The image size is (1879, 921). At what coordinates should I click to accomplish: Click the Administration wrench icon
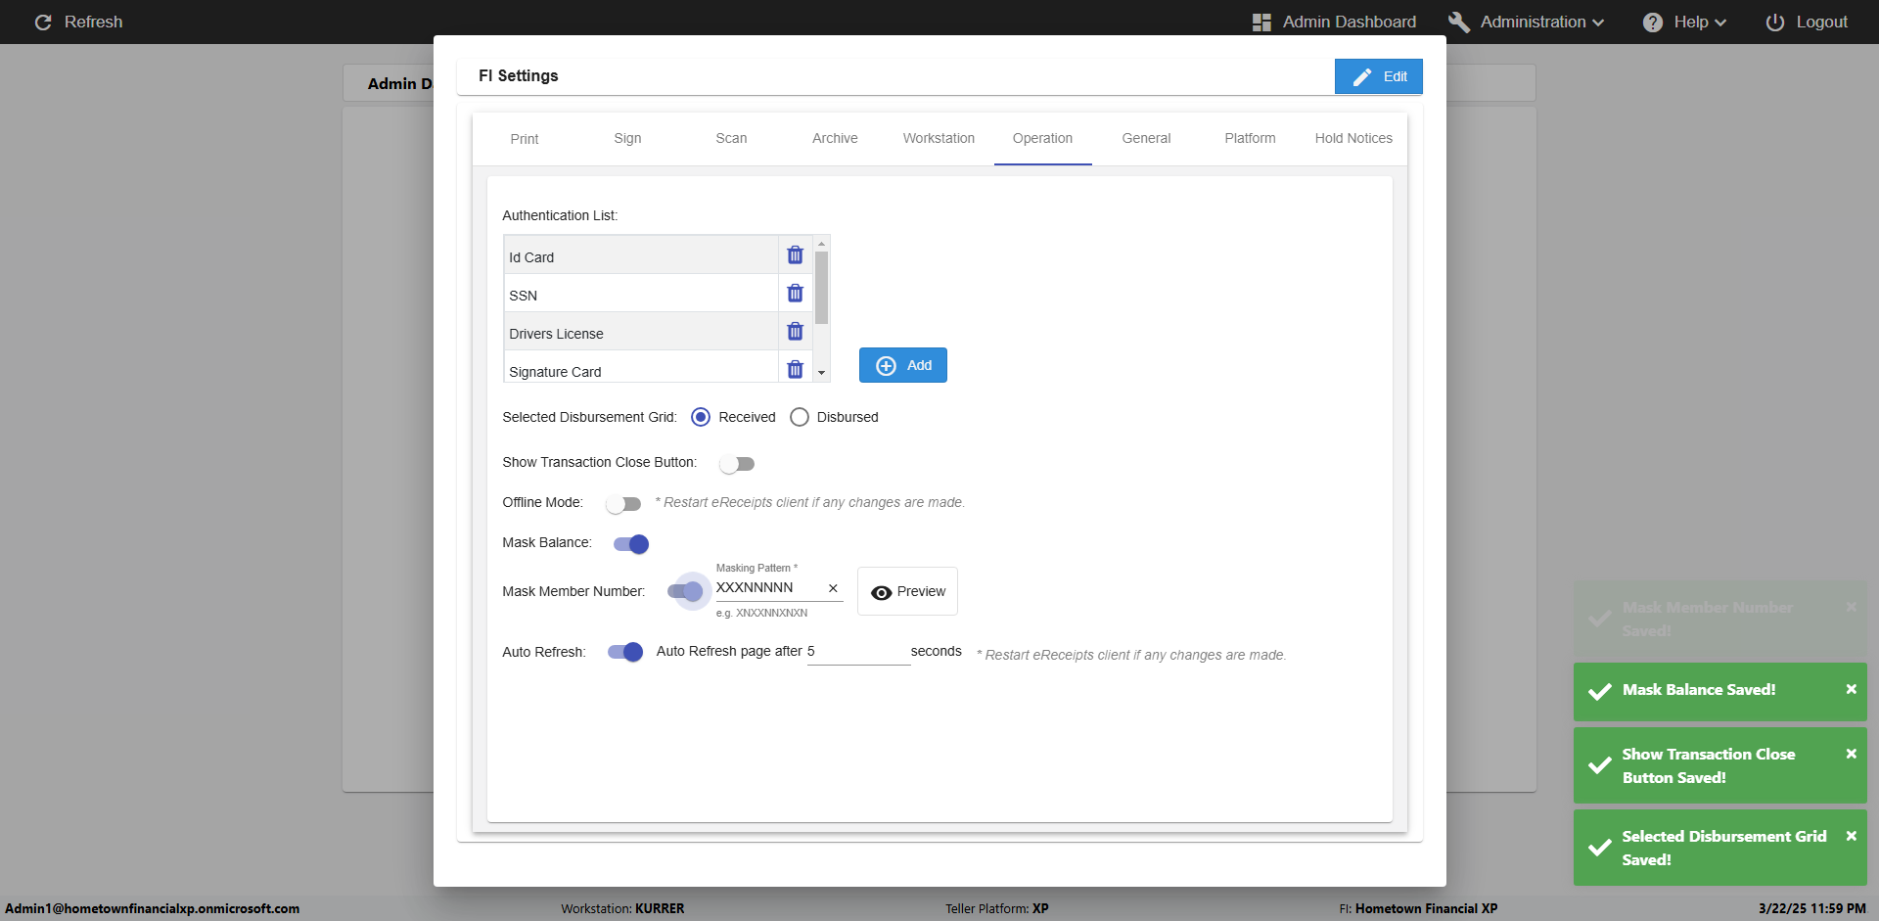click(1458, 22)
